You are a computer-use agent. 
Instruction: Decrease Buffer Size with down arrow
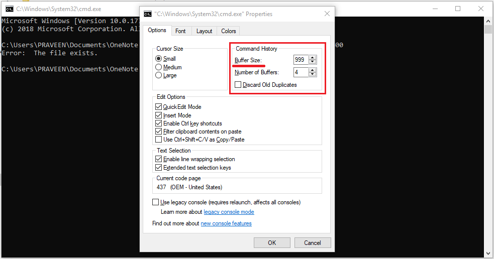click(x=312, y=62)
